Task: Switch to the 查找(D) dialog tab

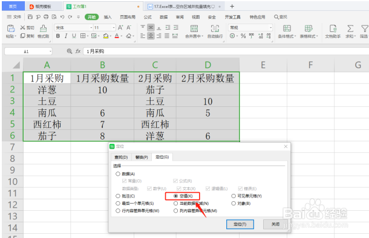Action: pyautogui.click(x=121, y=157)
